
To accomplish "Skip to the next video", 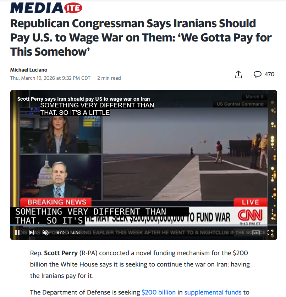I will click(x=32, y=232).
